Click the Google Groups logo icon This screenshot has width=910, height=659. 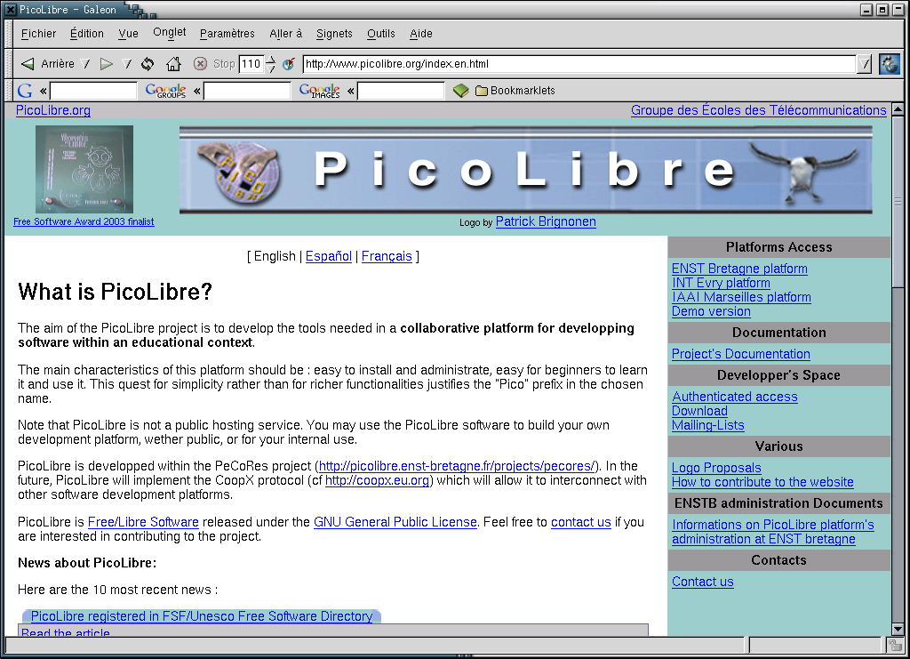click(x=165, y=91)
